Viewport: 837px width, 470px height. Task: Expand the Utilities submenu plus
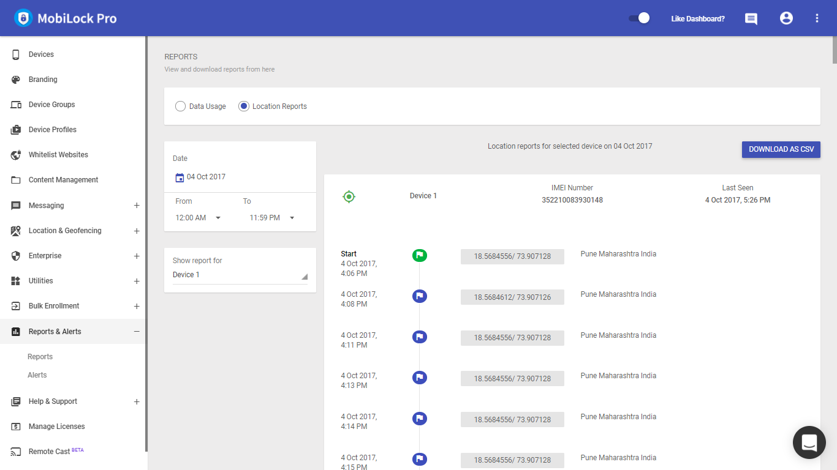coord(137,281)
